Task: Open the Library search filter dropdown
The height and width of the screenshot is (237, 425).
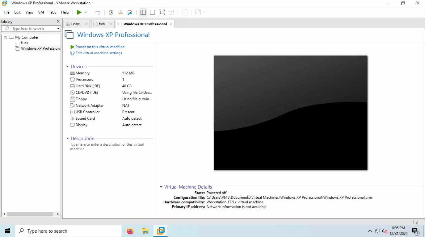Action: (58, 29)
